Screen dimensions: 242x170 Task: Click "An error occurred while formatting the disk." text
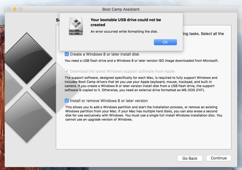(x=124, y=31)
